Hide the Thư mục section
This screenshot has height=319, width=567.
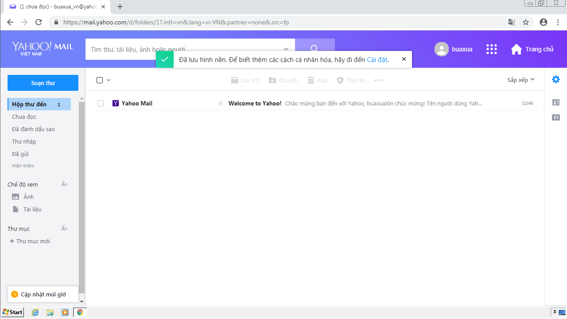click(65, 229)
